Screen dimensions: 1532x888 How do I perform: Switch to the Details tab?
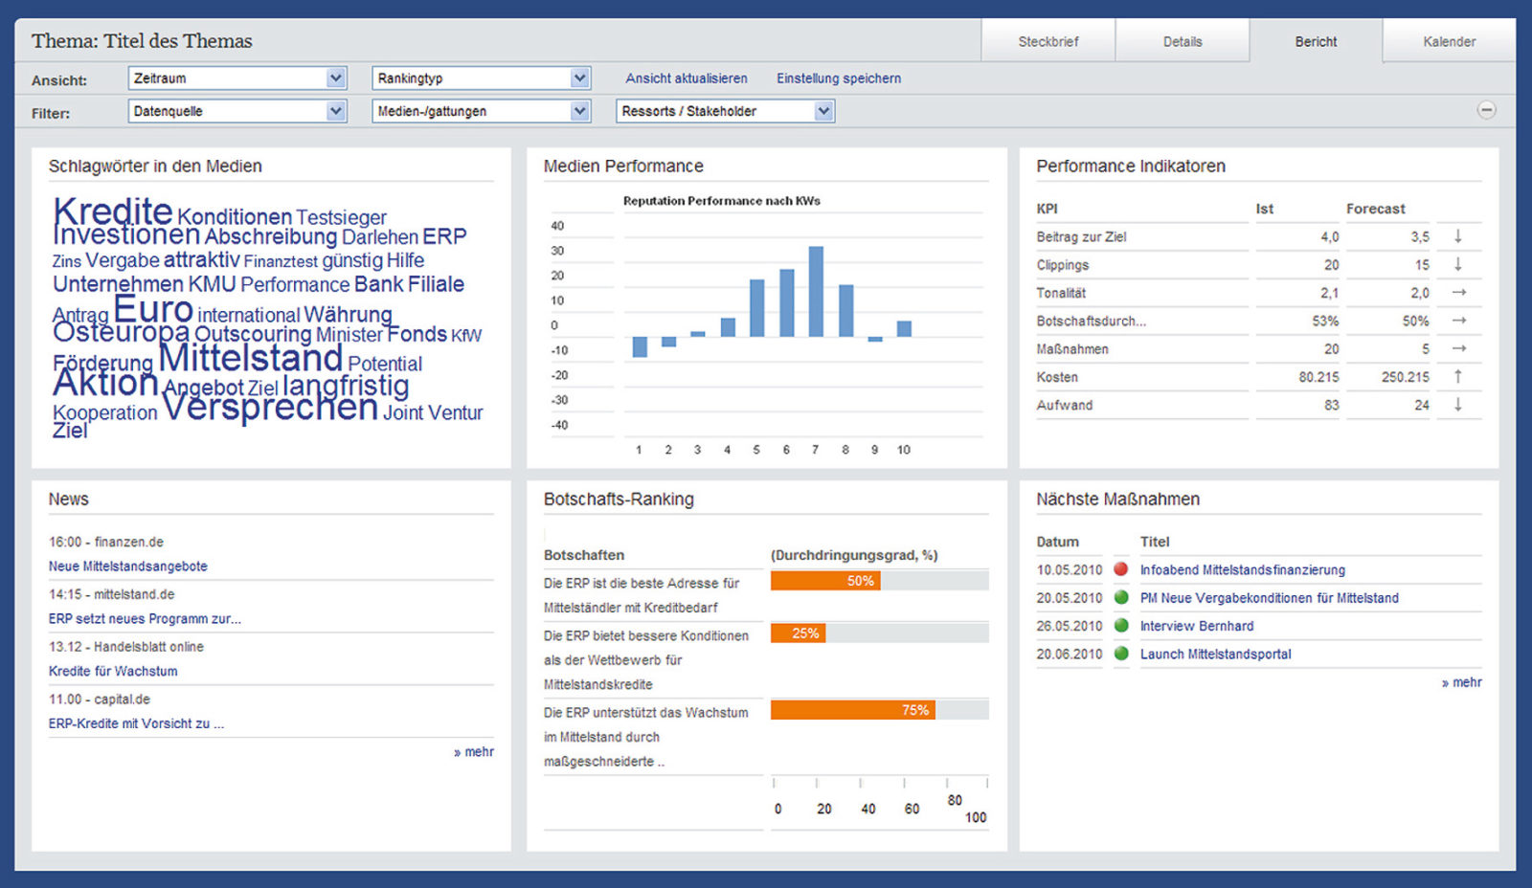[1183, 41]
